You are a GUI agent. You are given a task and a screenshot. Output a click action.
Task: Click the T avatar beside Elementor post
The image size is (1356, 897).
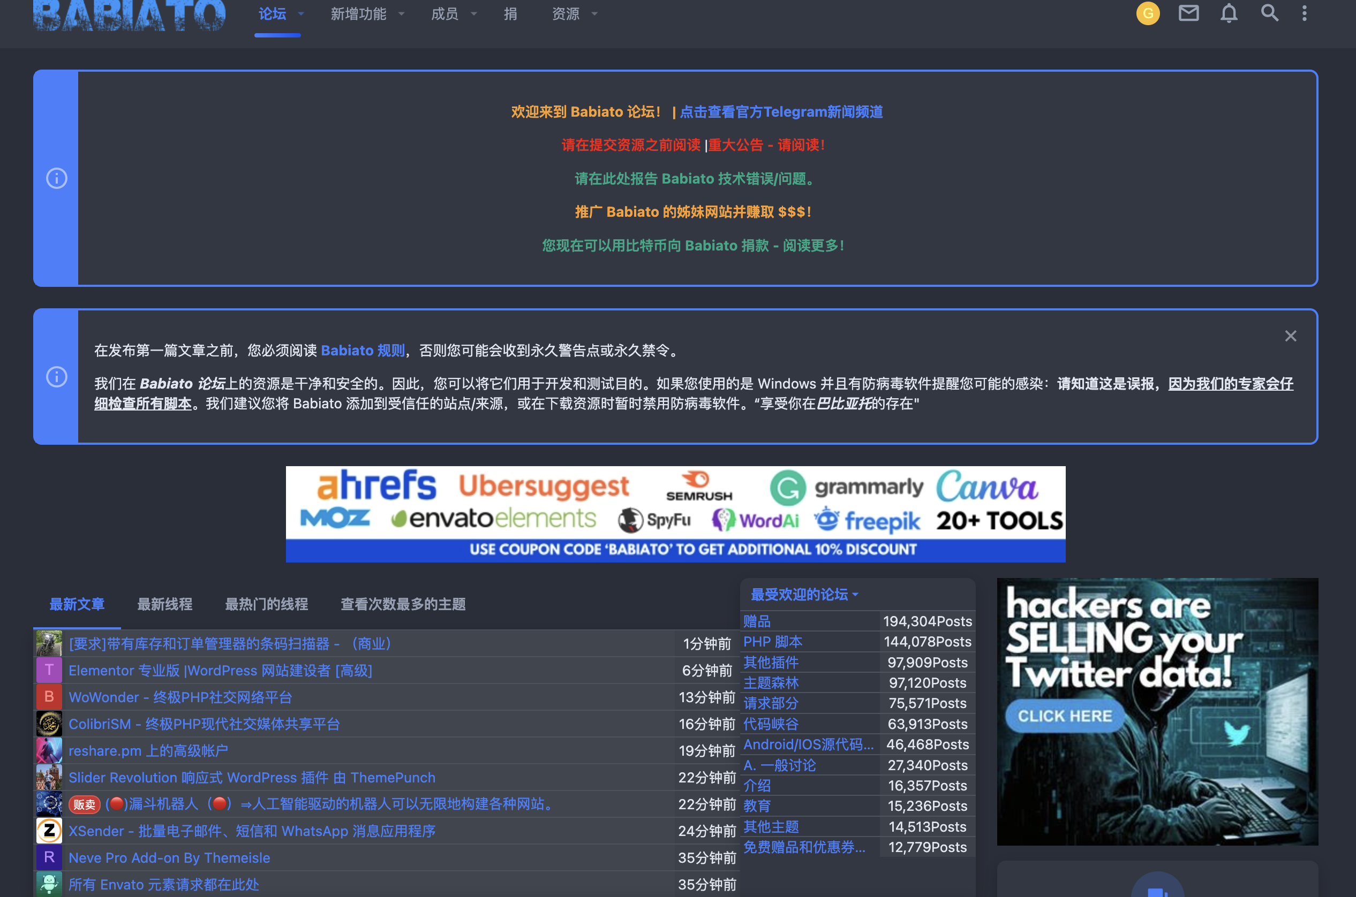click(x=49, y=671)
